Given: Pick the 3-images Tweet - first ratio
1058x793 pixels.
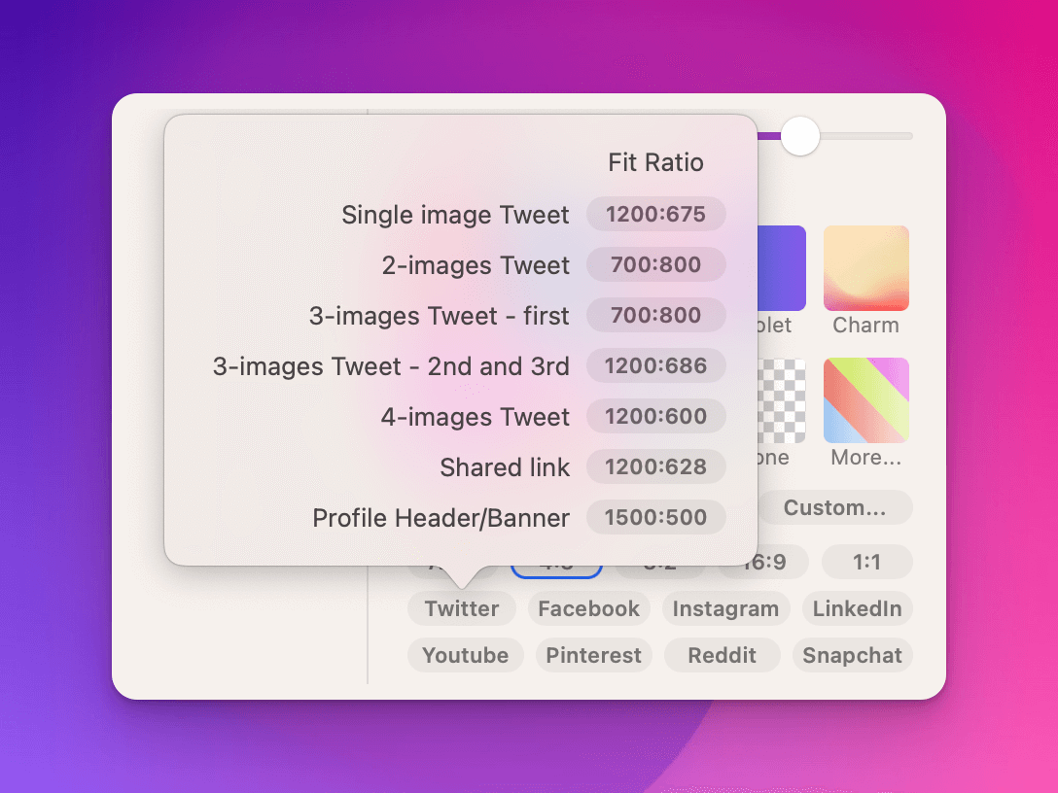Looking at the screenshot, I should (x=655, y=315).
